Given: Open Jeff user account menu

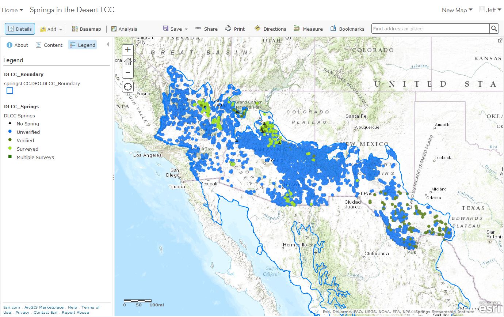Looking at the screenshot, I should [x=491, y=10].
